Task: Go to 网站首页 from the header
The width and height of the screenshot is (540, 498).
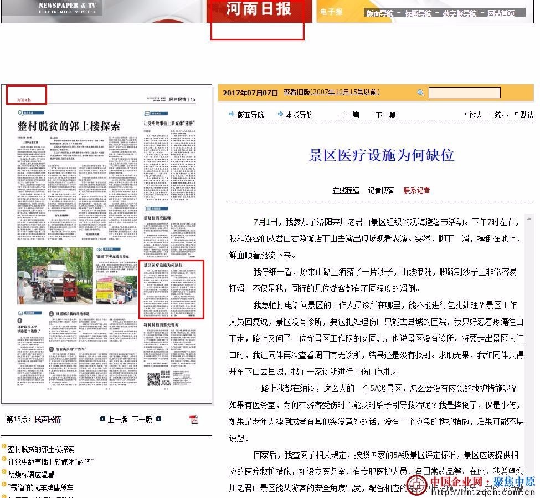Action: click(501, 13)
